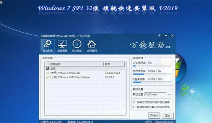The height and width of the screenshot is (123, 212).
Task: Click the IT天空 - ITianKong.Com link
Action: click(159, 122)
